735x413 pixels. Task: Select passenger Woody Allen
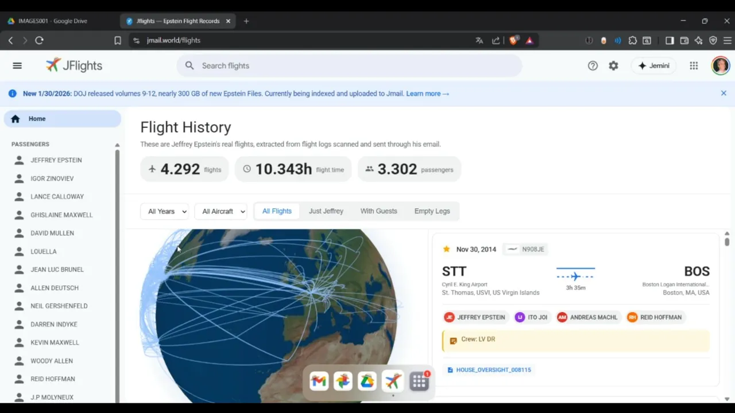52,361
